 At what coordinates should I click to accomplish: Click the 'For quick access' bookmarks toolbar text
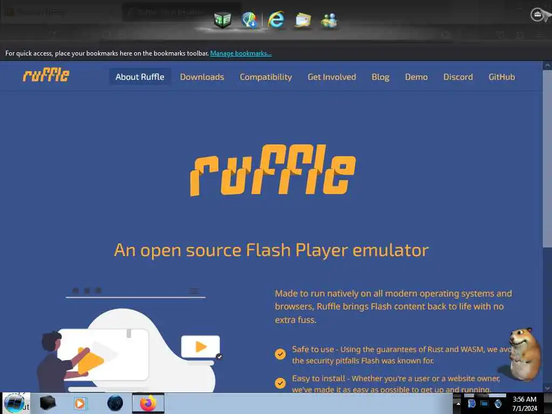click(107, 53)
